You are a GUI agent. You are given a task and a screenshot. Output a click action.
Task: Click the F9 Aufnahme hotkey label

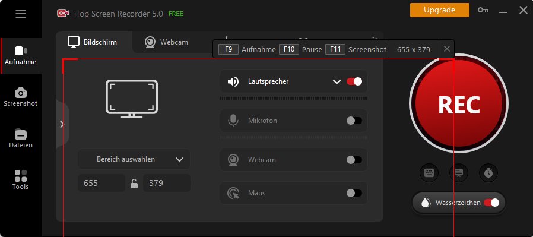pyautogui.click(x=247, y=49)
